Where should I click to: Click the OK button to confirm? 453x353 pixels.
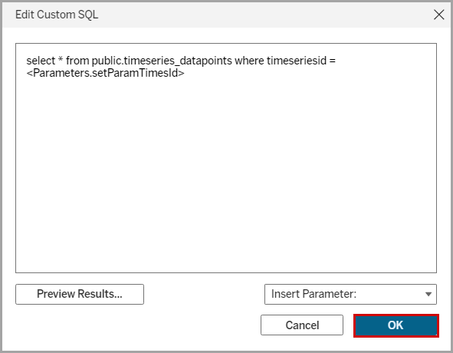[396, 325]
